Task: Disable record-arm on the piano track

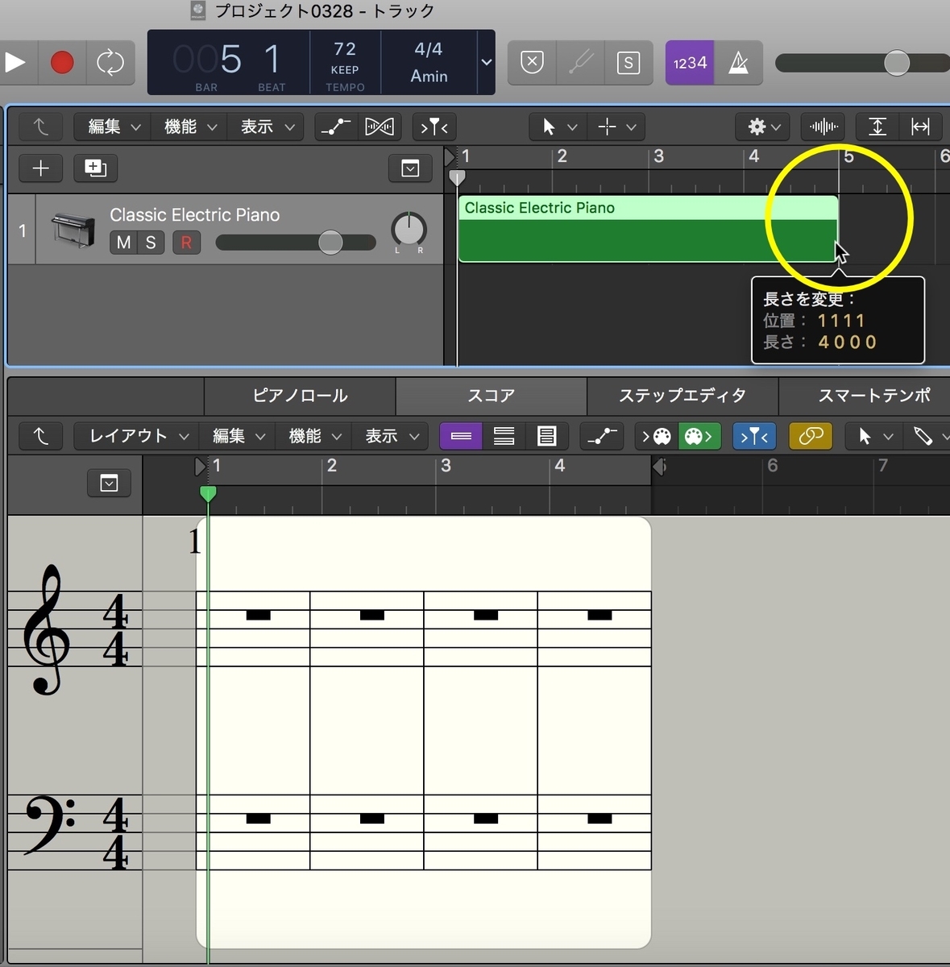Action: click(x=186, y=243)
